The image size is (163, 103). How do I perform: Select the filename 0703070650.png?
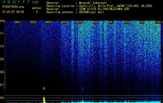13,7
